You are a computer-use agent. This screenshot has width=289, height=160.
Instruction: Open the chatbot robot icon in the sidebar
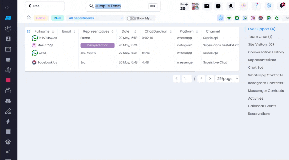(8, 29)
